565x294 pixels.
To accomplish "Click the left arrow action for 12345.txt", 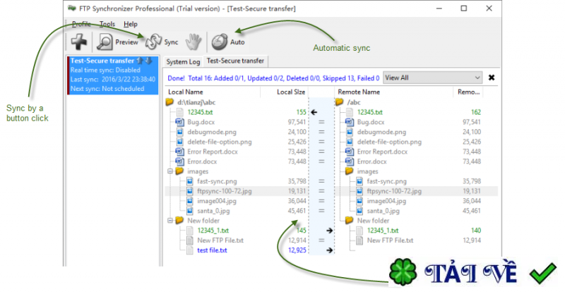I will [314, 112].
